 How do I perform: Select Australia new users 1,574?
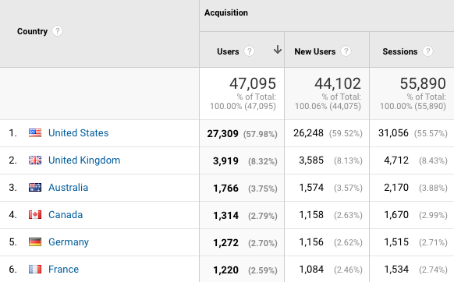(x=311, y=188)
